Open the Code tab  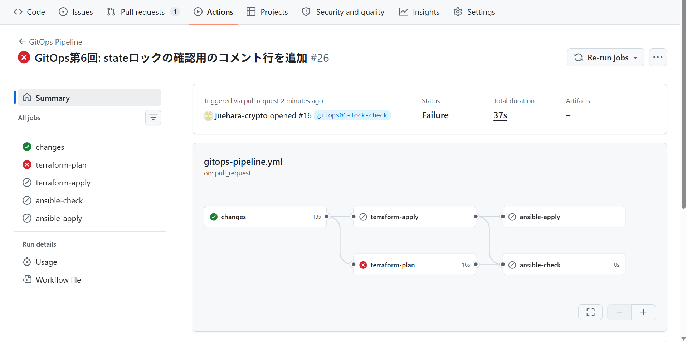[x=29, y=12]
